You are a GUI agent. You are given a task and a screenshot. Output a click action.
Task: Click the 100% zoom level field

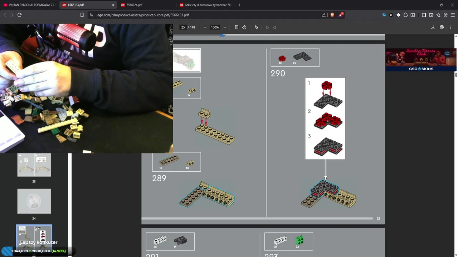(x=215, y=27)
